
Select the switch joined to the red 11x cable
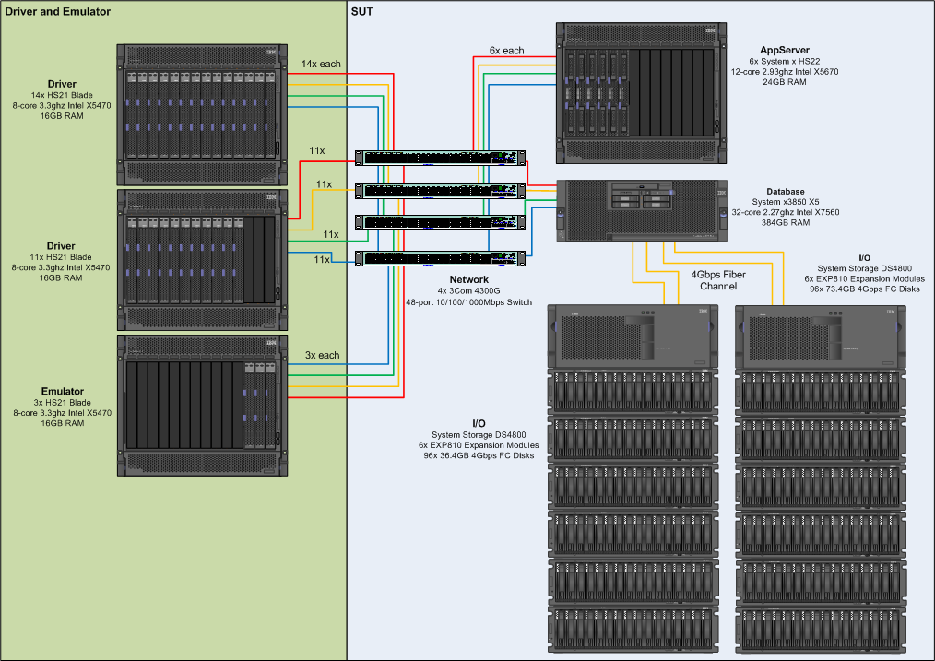tap(440, 158)
